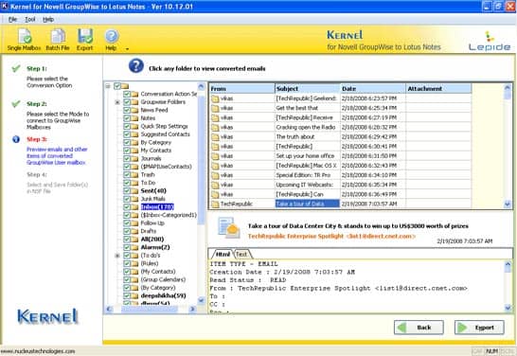Select the Alarms(2) folder
The width and height of the screenshot is (517, 356).
point(155,247)
